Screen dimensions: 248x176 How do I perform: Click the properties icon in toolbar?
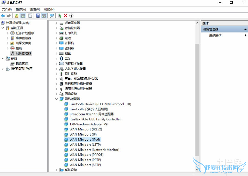click(x=30, y=16)
